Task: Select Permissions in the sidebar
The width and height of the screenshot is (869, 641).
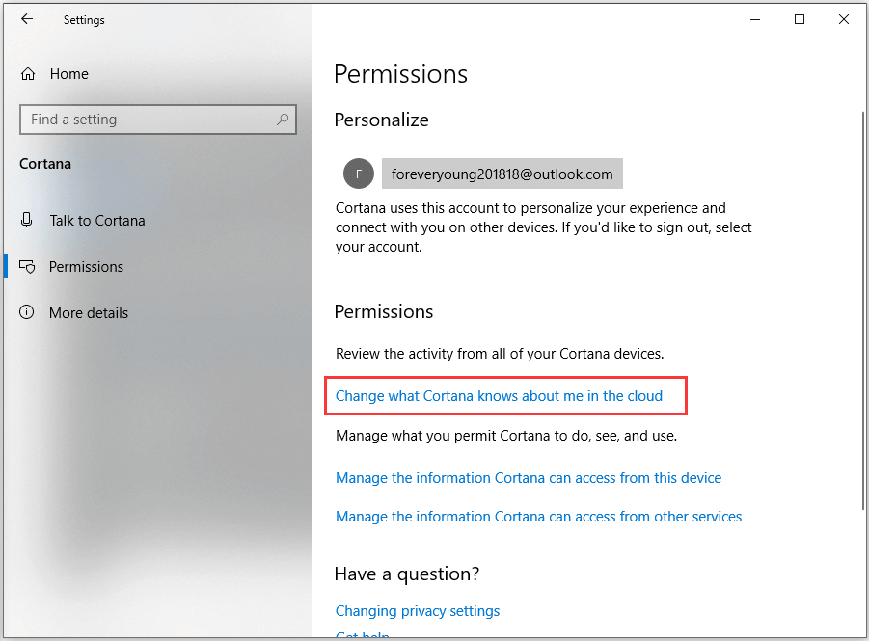Action: coord(87,267)
